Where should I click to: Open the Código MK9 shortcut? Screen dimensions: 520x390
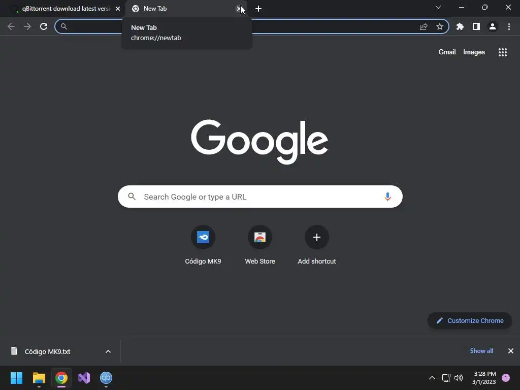click(x=203, y=245)
